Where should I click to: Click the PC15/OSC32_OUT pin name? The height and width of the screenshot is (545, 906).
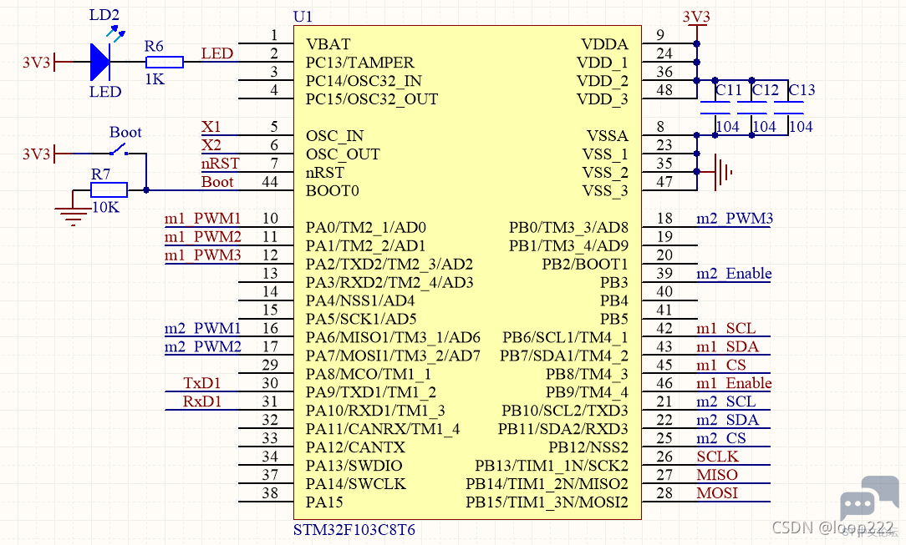(x=372, y=99)
